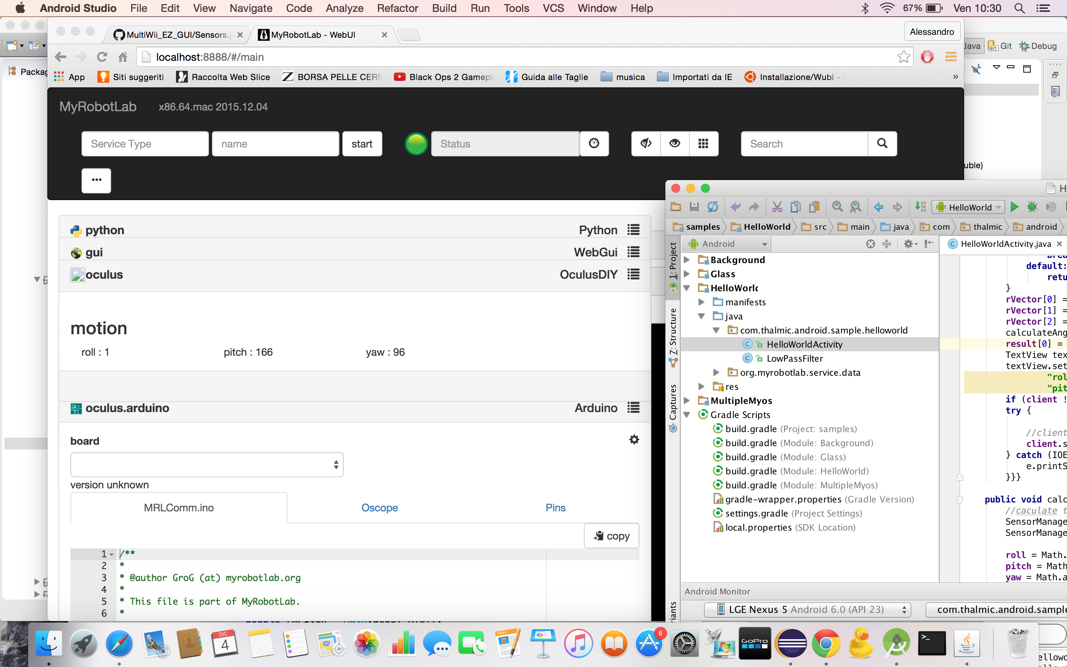Click the three-dots more button
Screen dimensions: 1067x667
point(96,180)
